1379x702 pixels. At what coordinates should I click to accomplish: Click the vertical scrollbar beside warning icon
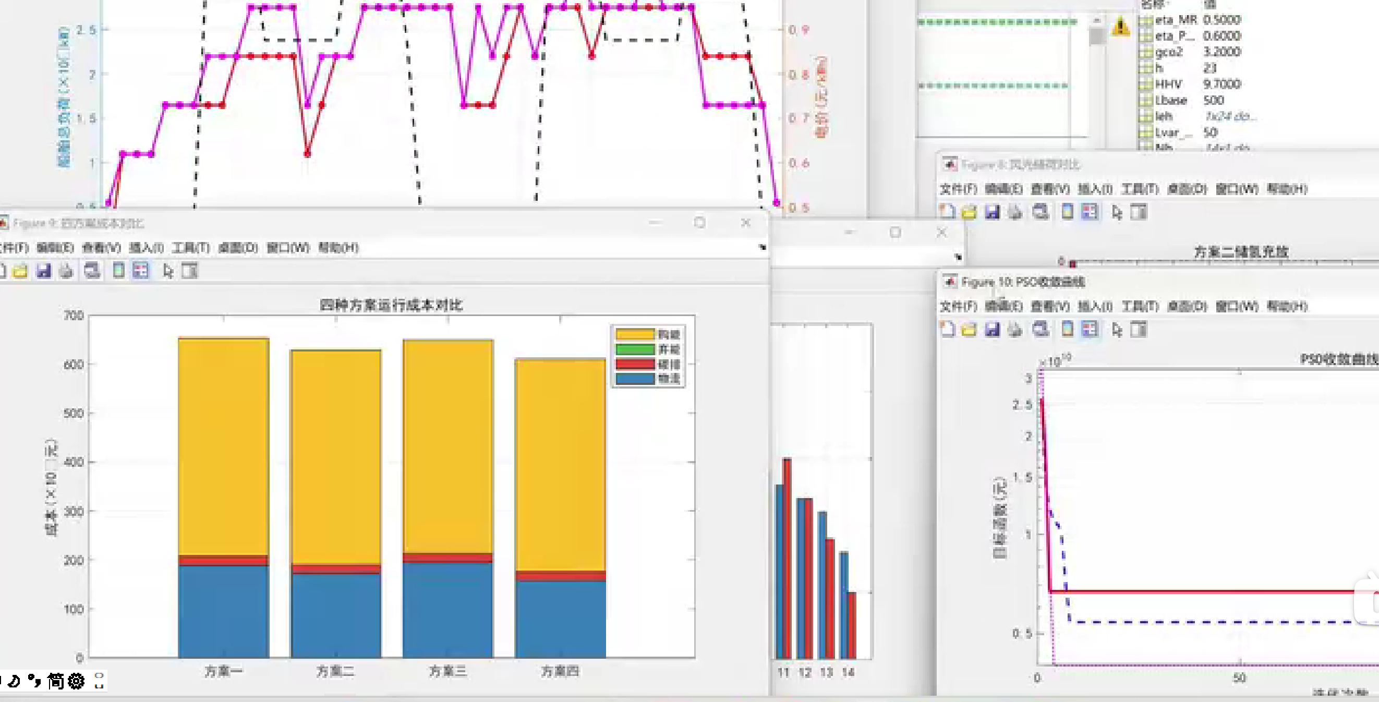[x=1097, y=37]
